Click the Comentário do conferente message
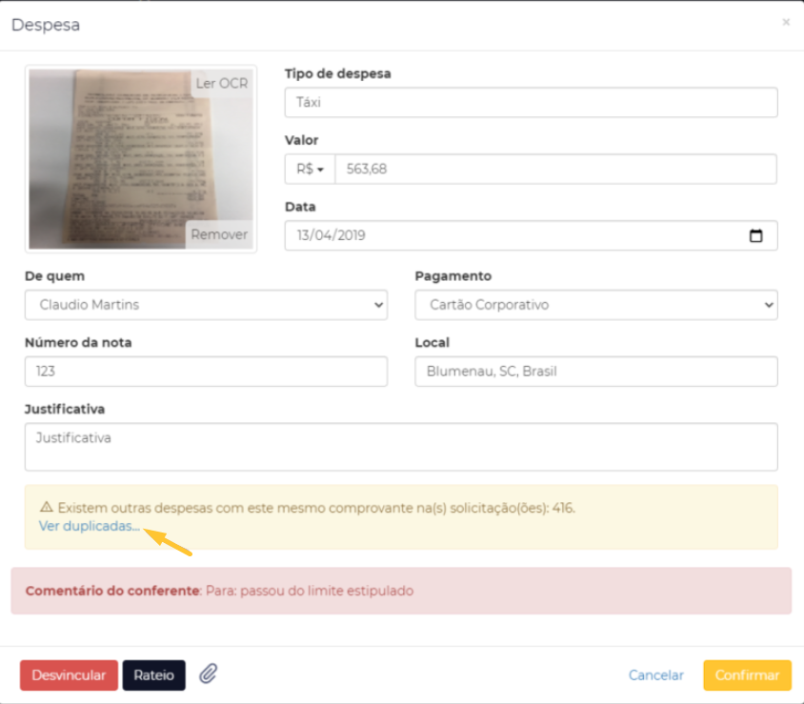804x704 pixels. pos(401,591)
